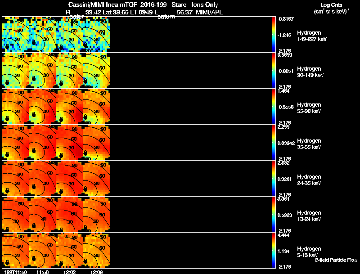The height and width of the screenshot is (274, 360).
Task: Click the '90-149 keV' energy label
Action: coord(310,75)
